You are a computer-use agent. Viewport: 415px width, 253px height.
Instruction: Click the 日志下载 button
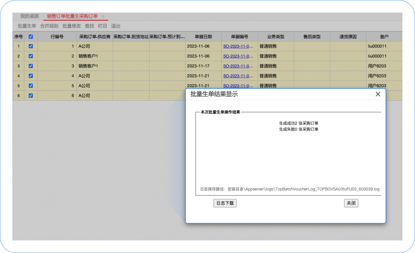click(225, 203)
